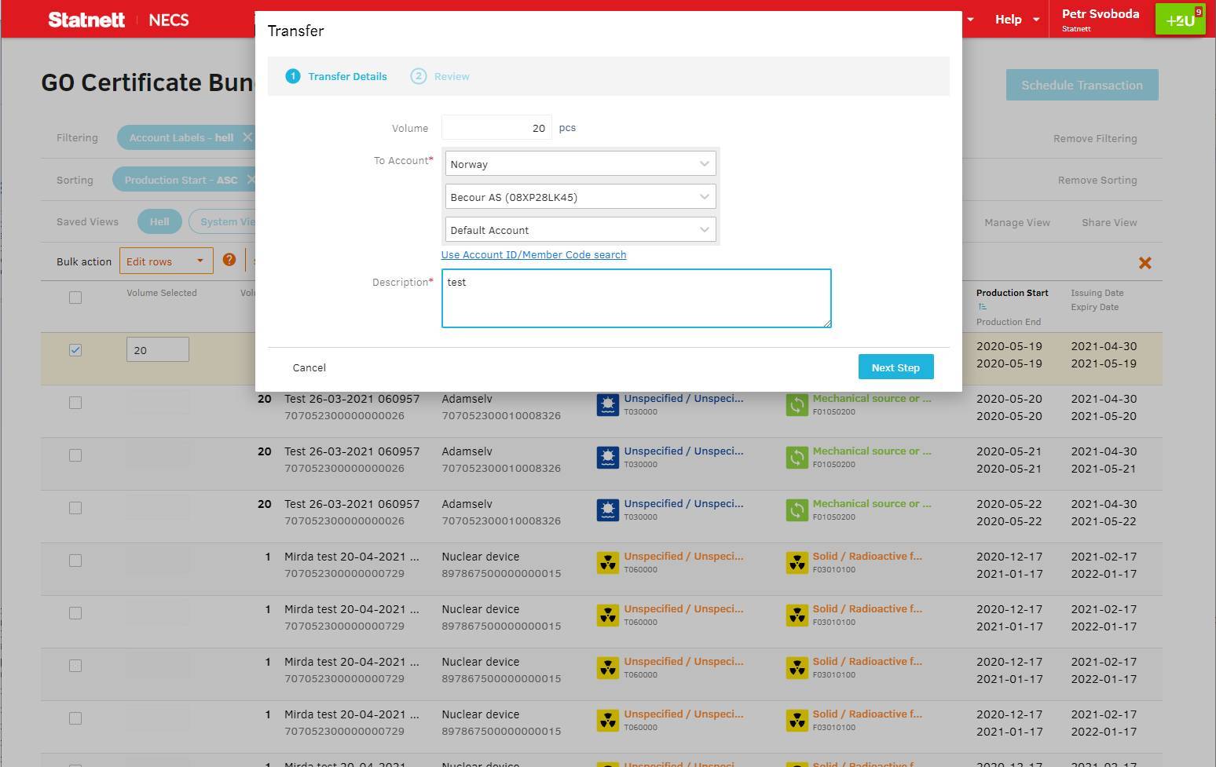Remove the Account Labels - hell filter chip
Screen dimensions: 1216x767
pyautogui.click(x=247, y=137)
